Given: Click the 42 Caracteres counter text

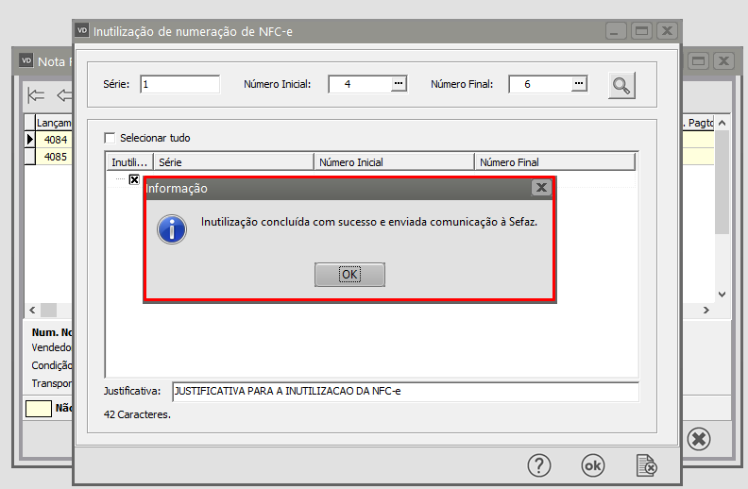Looking at the screenshot, I should [x=137, y=414].
